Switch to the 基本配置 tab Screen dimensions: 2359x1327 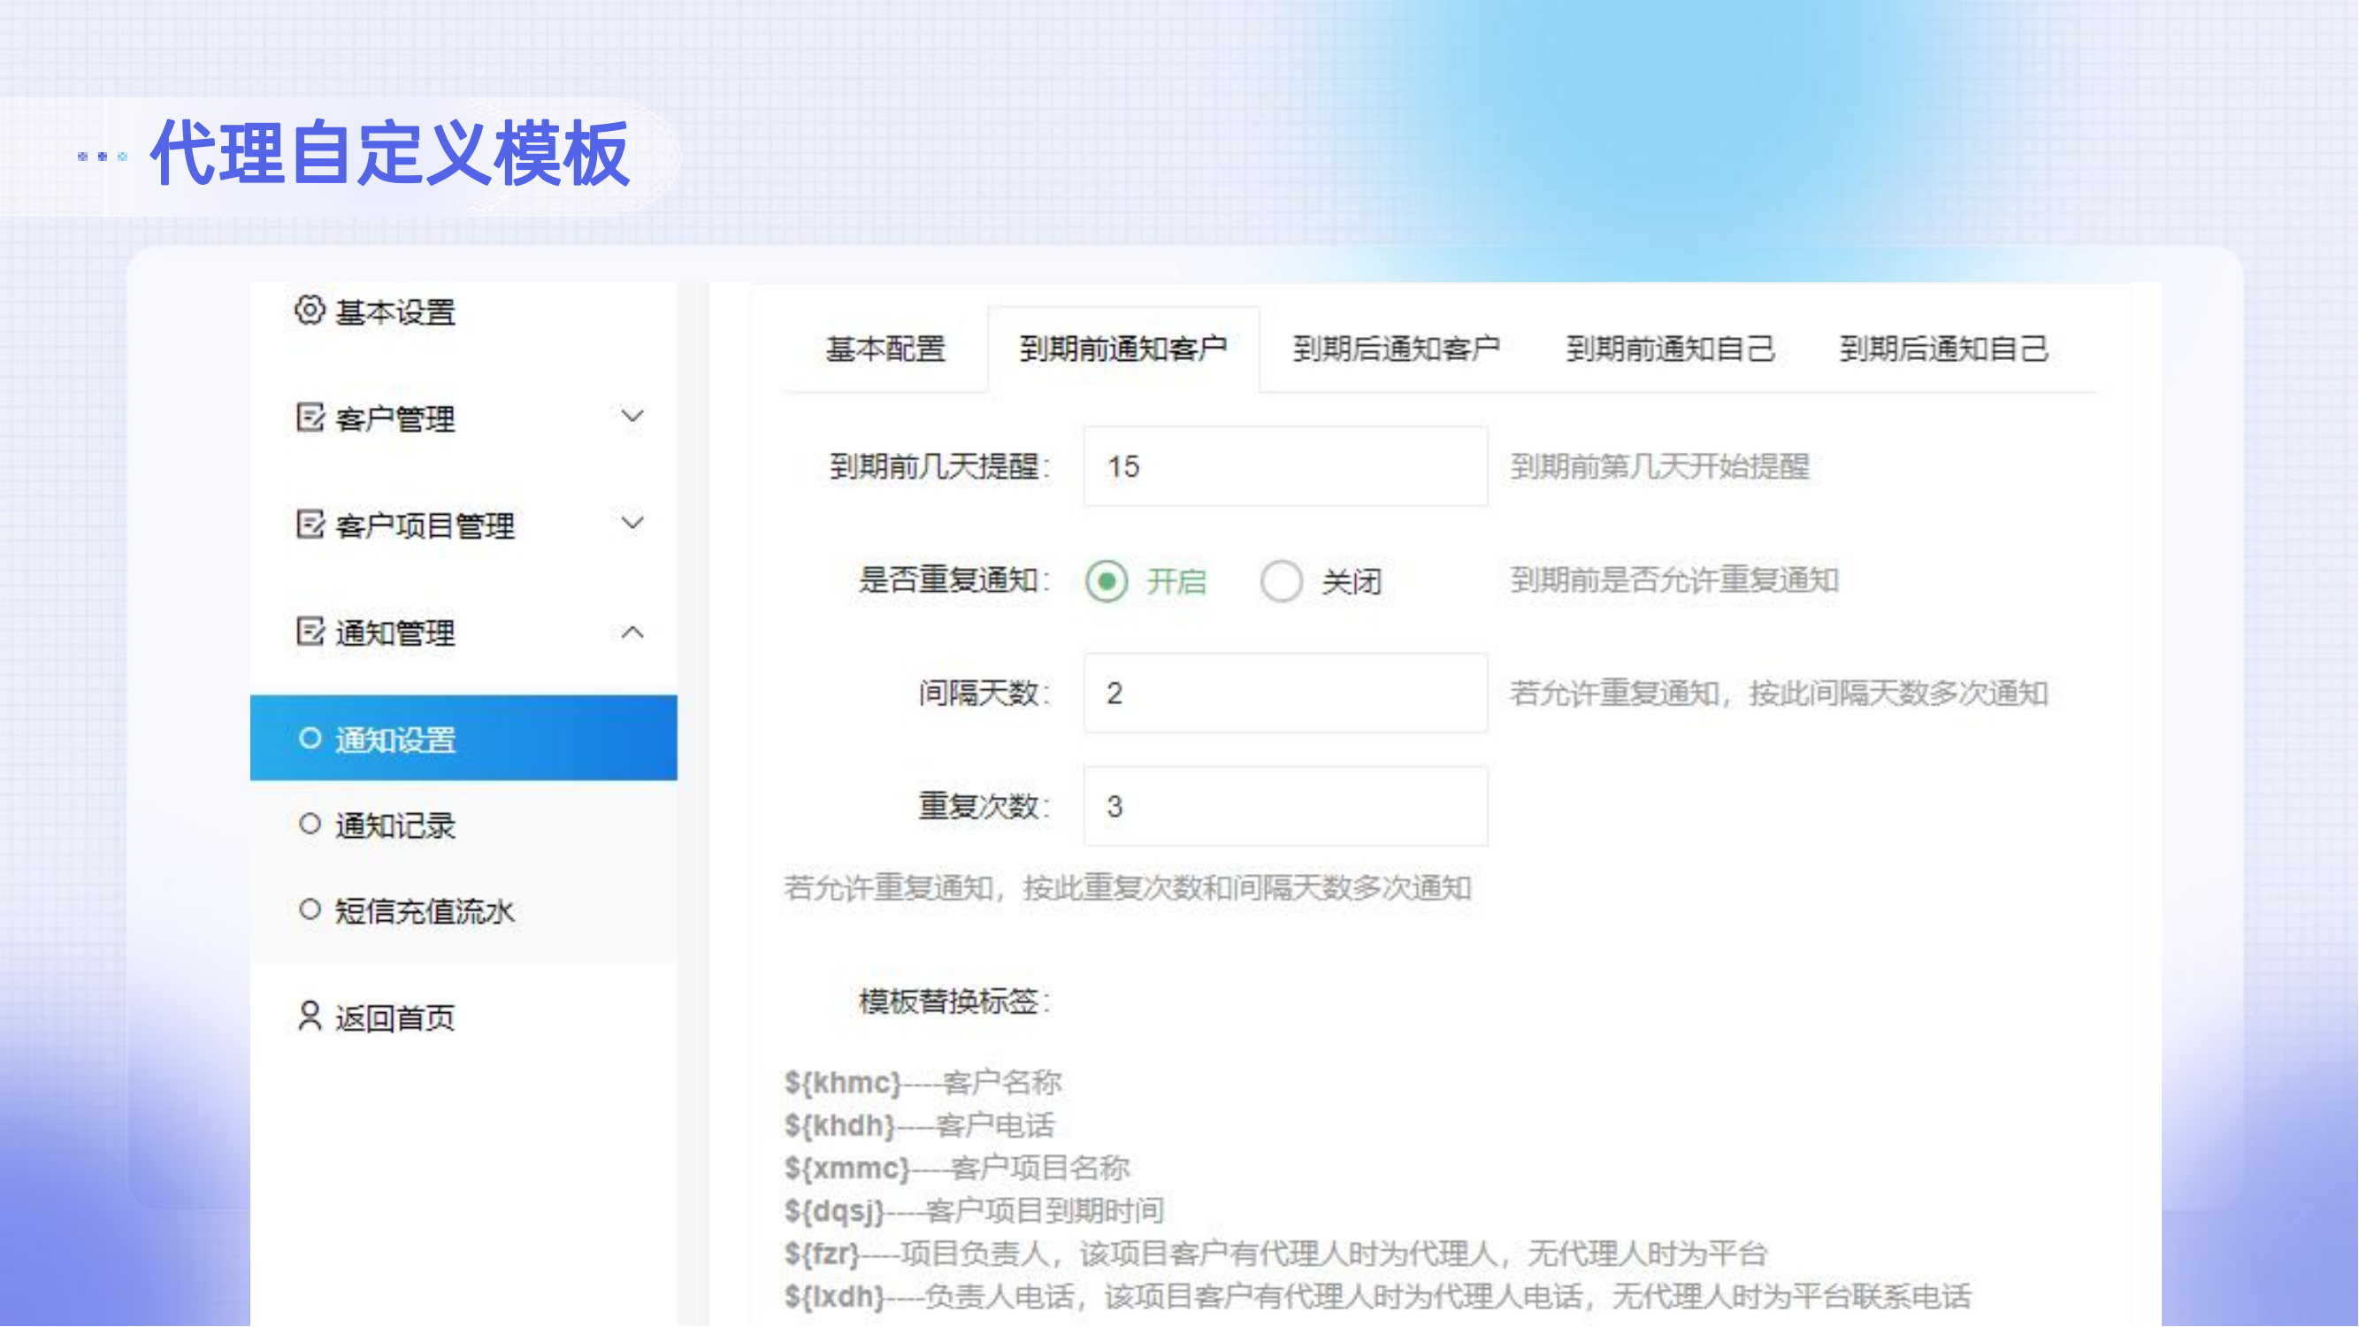coord(885,349)
